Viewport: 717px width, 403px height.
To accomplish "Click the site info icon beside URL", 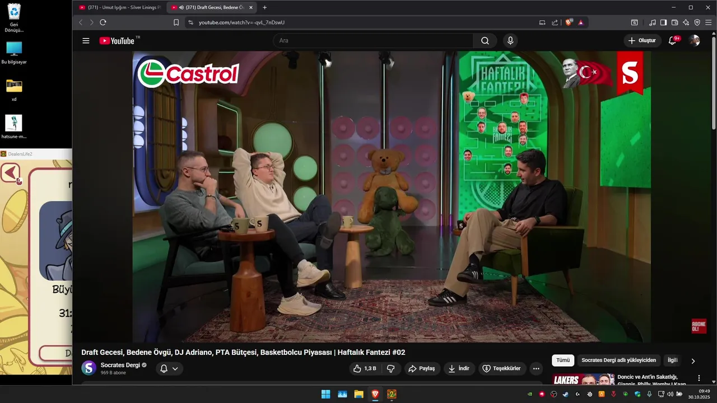I will coord(190,22).
